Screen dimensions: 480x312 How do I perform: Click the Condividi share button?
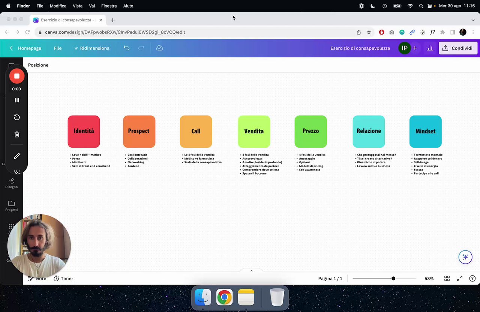coord(458,48)
